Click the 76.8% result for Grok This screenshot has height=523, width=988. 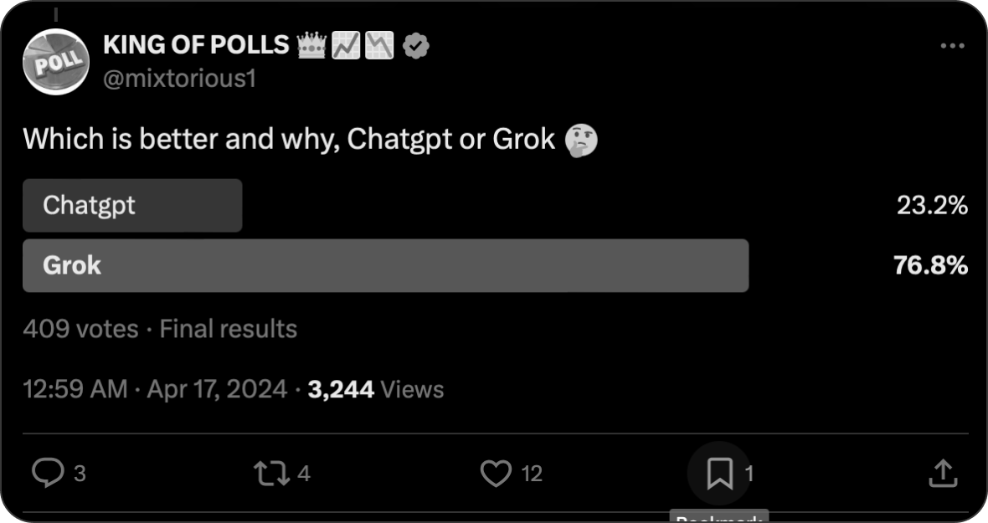click(x=931, y=265)
